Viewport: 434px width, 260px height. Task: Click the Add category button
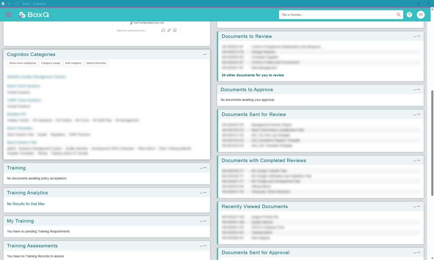73,63
